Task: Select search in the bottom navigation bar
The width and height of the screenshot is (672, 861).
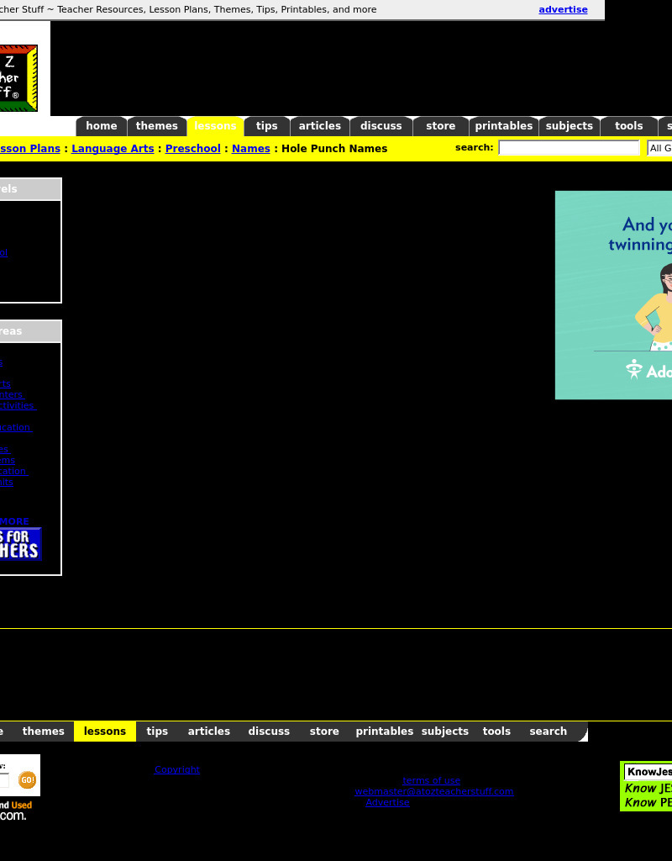Action: [548, 732]
